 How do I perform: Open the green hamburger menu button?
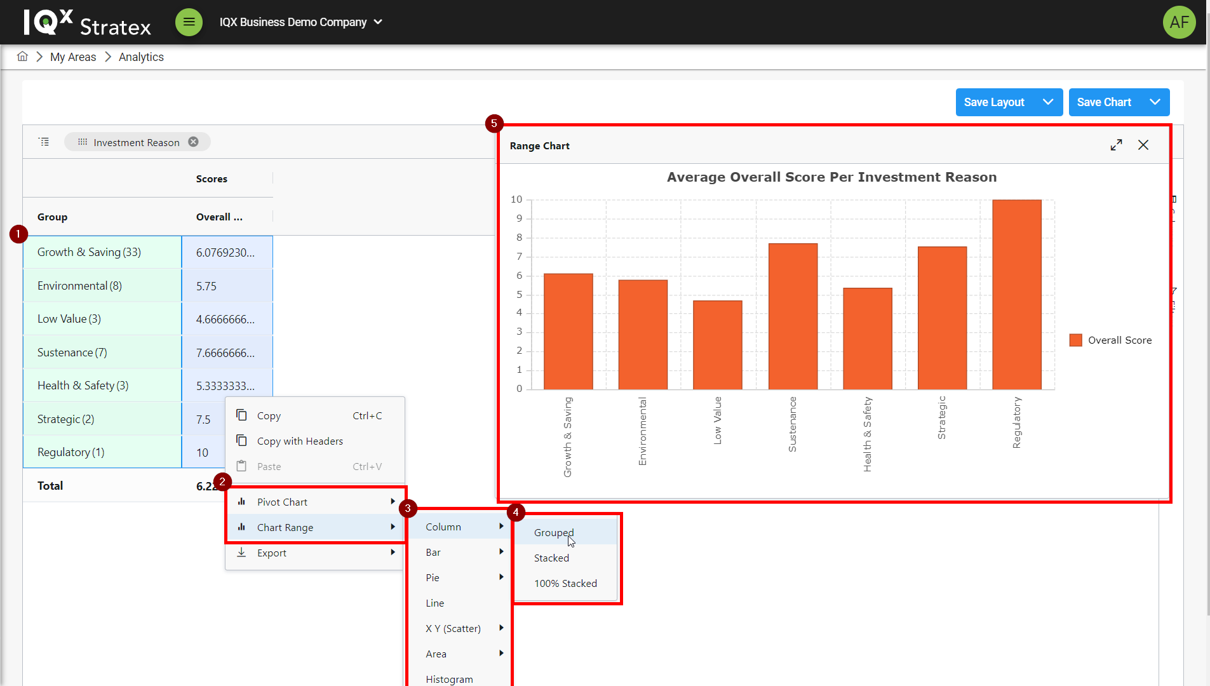(x=189, y=22)
